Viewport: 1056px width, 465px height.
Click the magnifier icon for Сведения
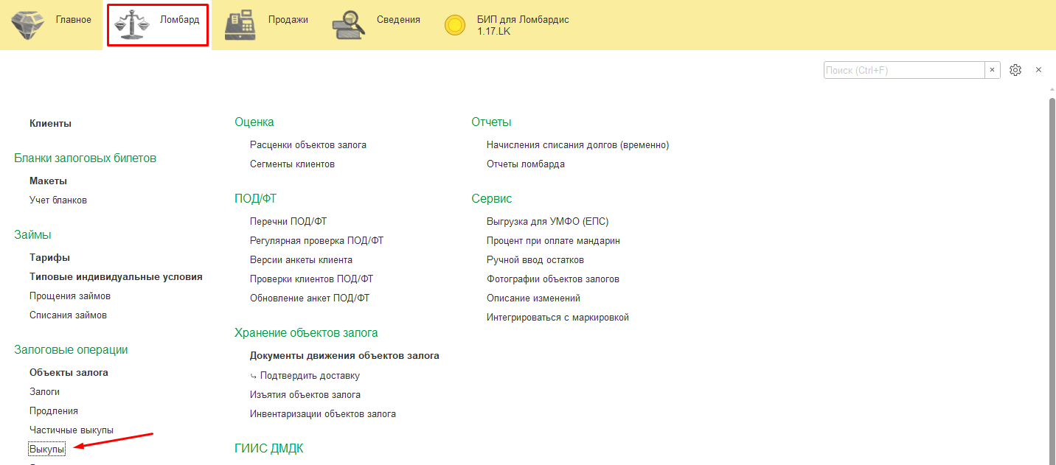(x=350, y=25)
